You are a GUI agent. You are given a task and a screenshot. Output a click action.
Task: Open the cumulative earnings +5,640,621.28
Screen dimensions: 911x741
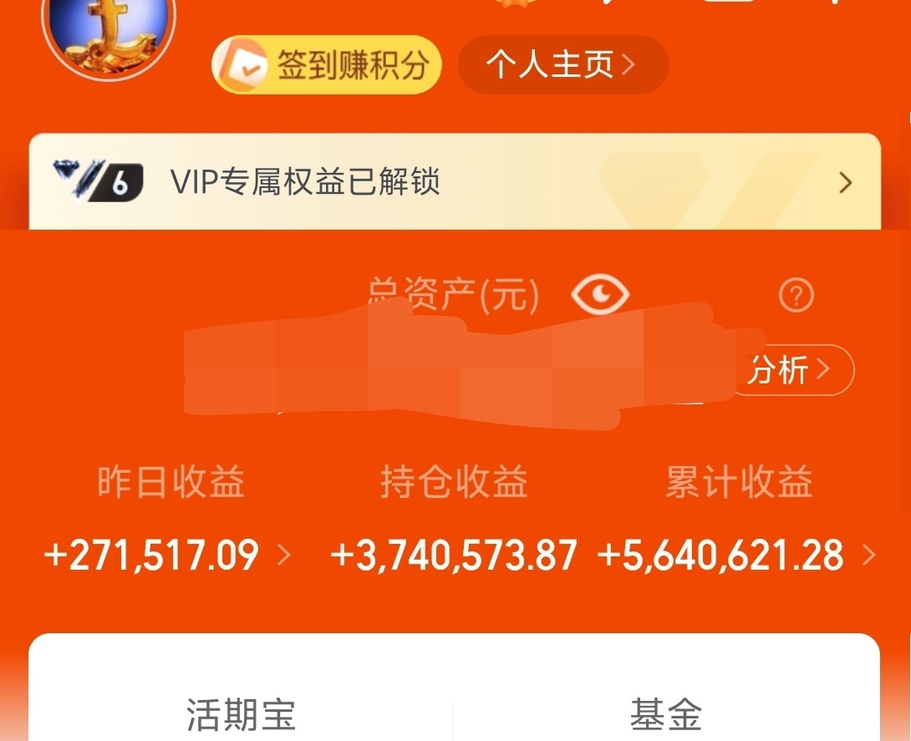(720, 555)
